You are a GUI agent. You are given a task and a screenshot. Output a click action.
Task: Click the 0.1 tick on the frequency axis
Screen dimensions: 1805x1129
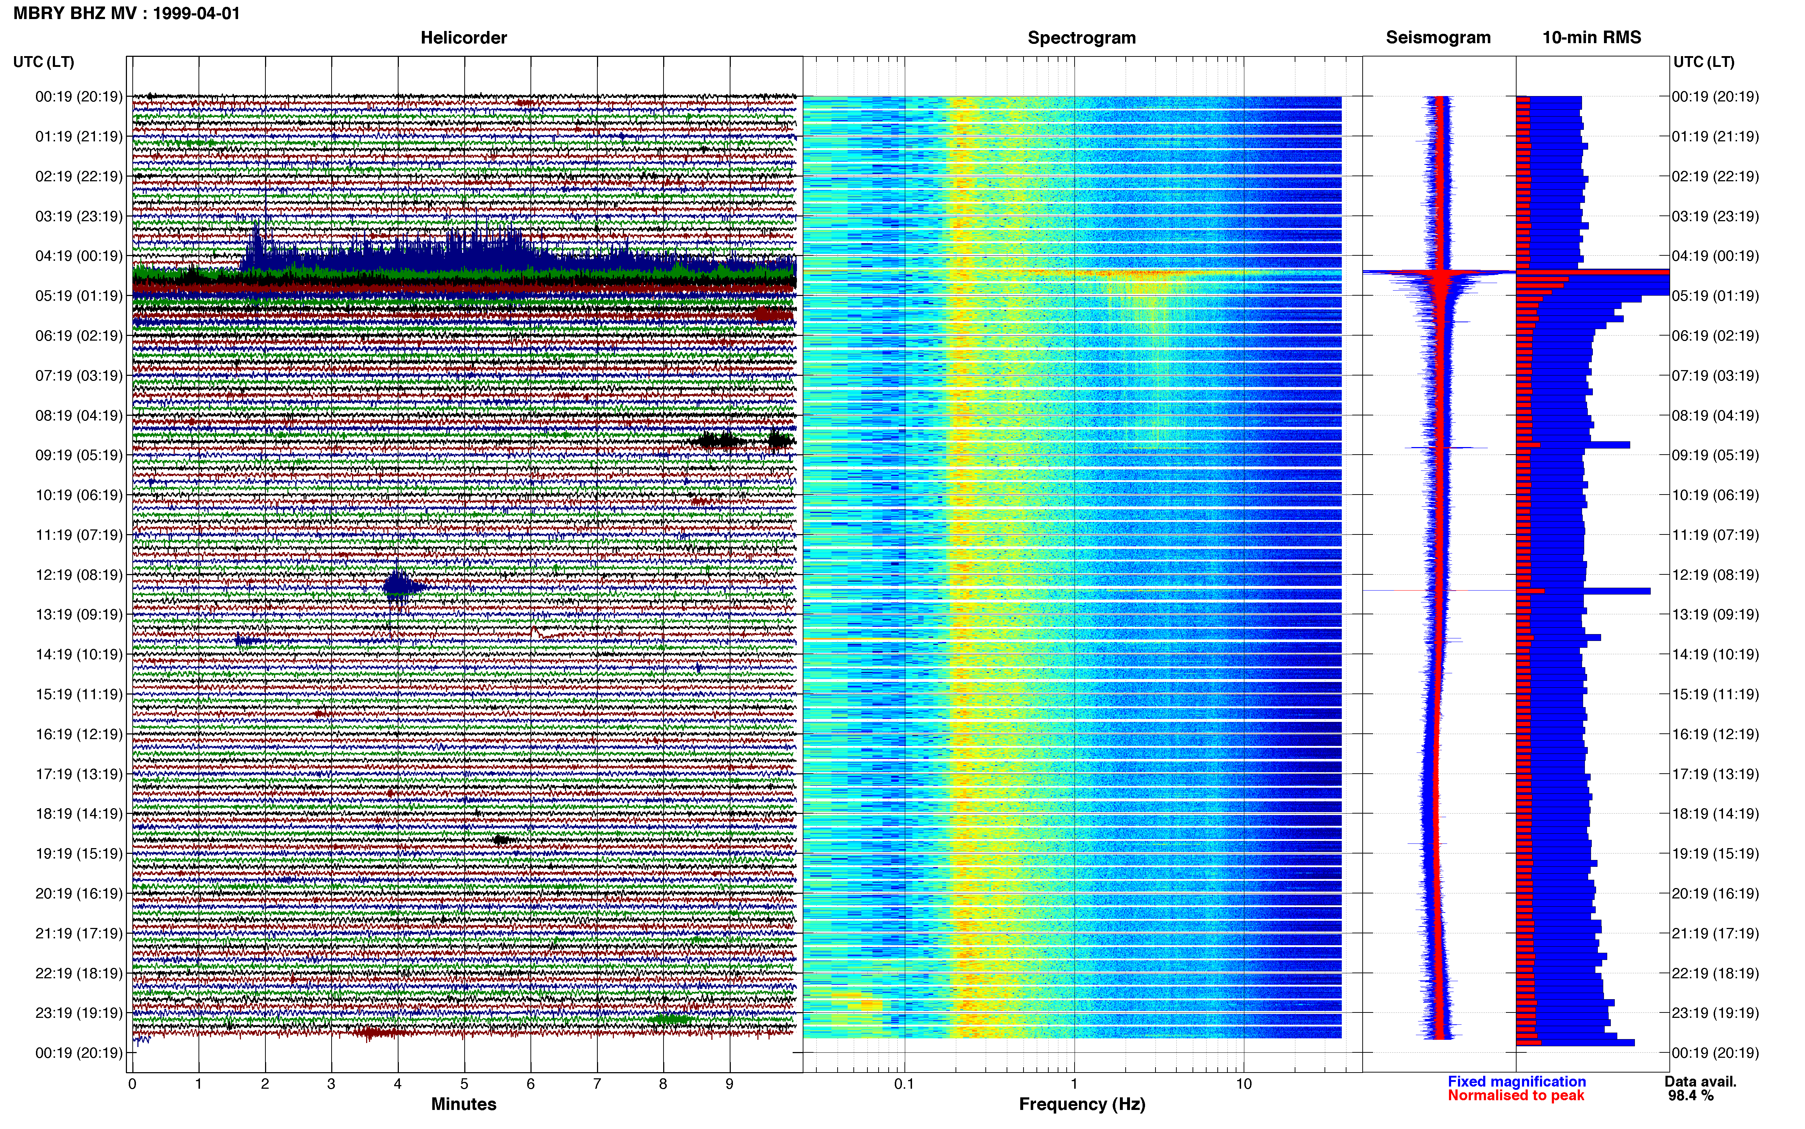pyautogui.click(x=904, y=1084)
